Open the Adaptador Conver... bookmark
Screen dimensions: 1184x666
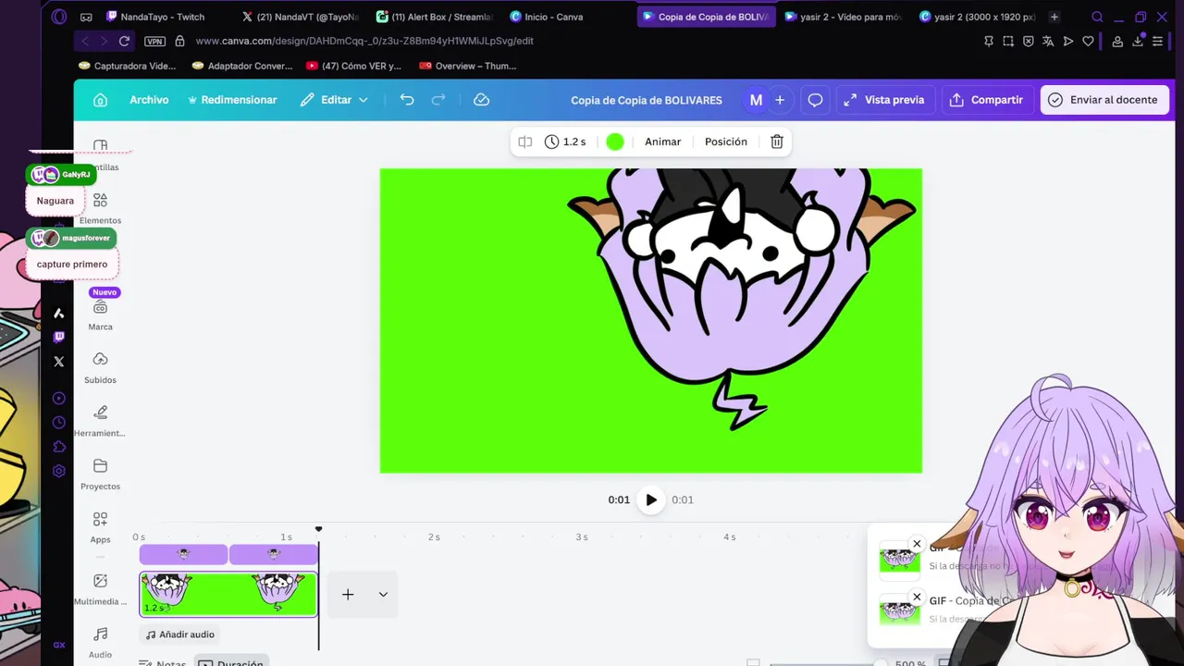[x=241, y=66]
